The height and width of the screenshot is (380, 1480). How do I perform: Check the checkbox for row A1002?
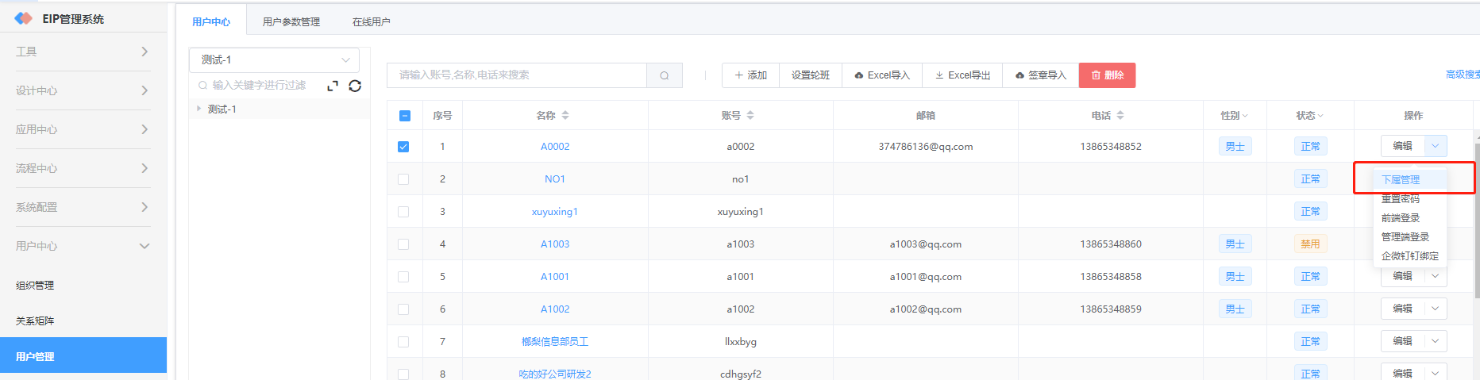[403, 309]
